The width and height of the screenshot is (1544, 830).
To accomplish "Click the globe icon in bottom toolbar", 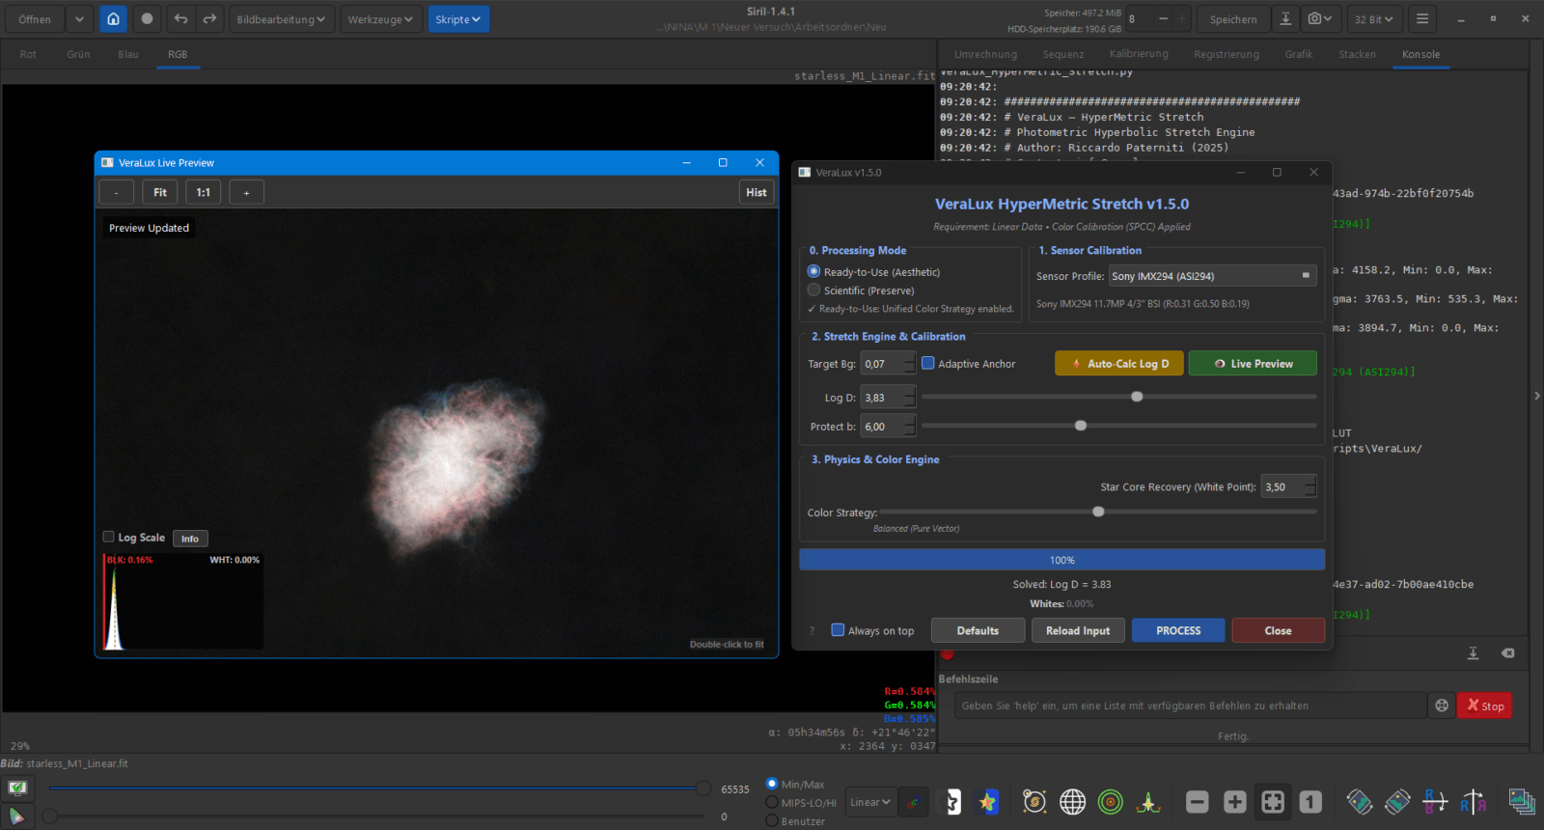I will (1072, 802).
